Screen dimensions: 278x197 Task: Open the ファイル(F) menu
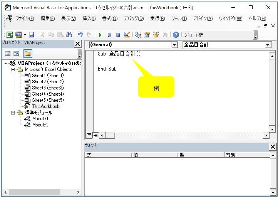[x=25, y=19]
